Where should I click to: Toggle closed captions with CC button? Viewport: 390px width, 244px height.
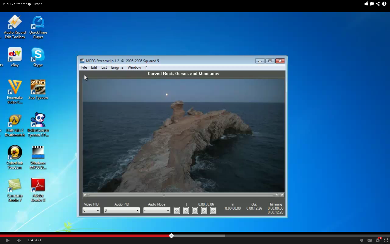369,240
